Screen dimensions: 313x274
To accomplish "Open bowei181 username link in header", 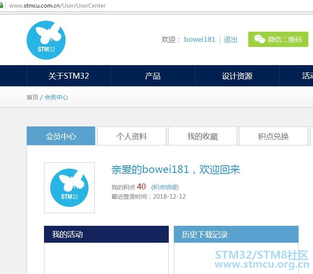I will 200,39.
